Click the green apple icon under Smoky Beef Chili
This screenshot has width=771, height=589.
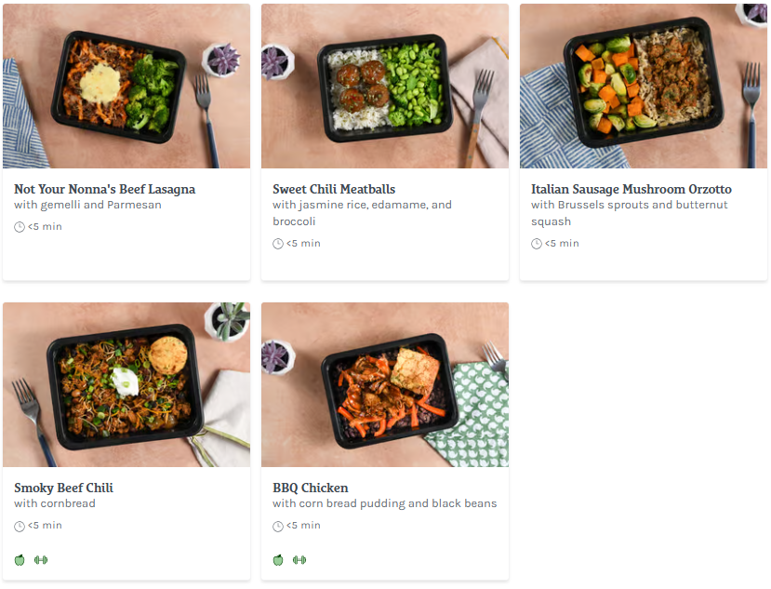pos(20,560)
